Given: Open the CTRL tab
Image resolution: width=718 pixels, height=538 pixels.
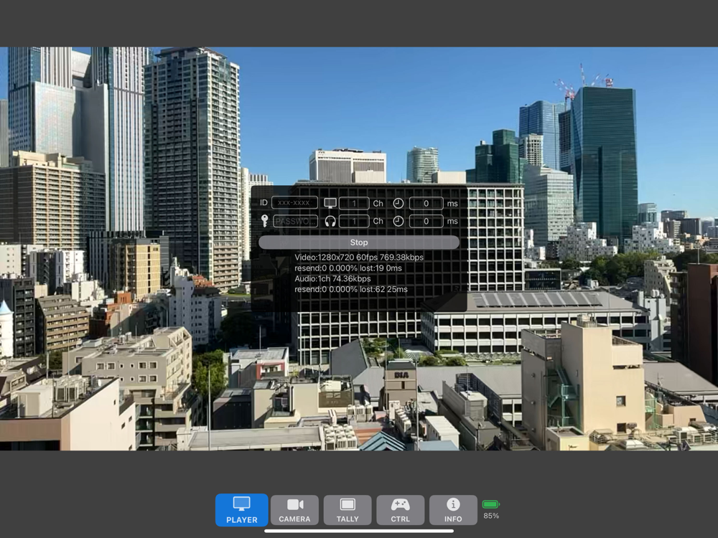Looking at the screenshot, I should [400, 509].
